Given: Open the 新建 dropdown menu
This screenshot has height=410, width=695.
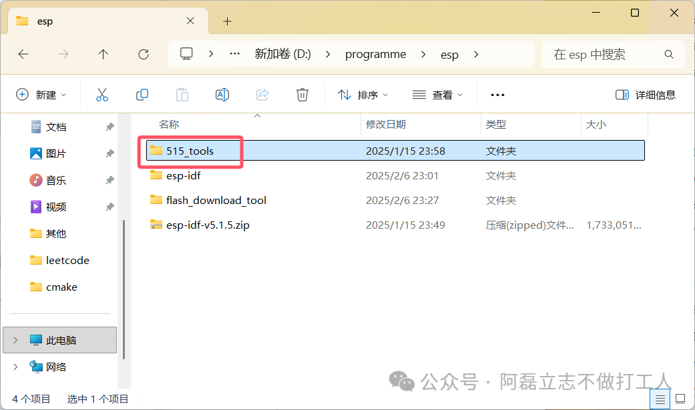Looking at the screenshot, I should pos(41,95).
